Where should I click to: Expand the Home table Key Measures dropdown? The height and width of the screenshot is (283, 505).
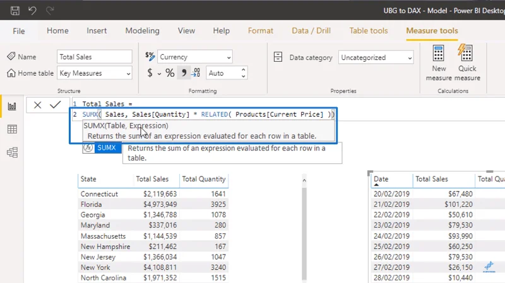[95, 73]
